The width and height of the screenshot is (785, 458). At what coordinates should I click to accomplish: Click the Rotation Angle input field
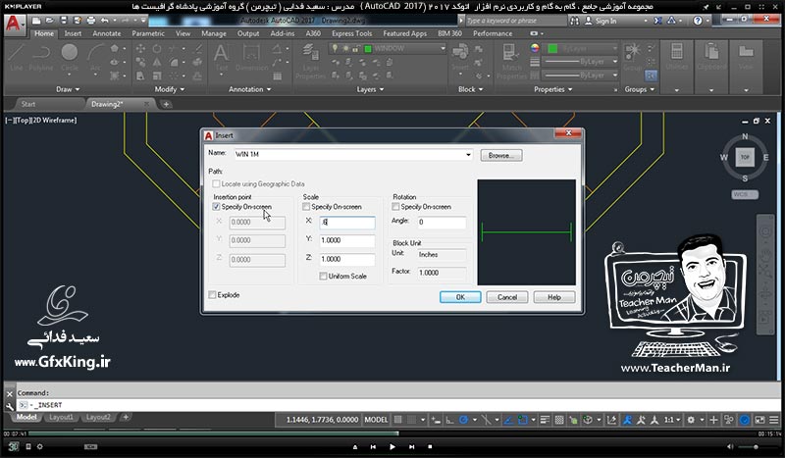pos(441,223)
